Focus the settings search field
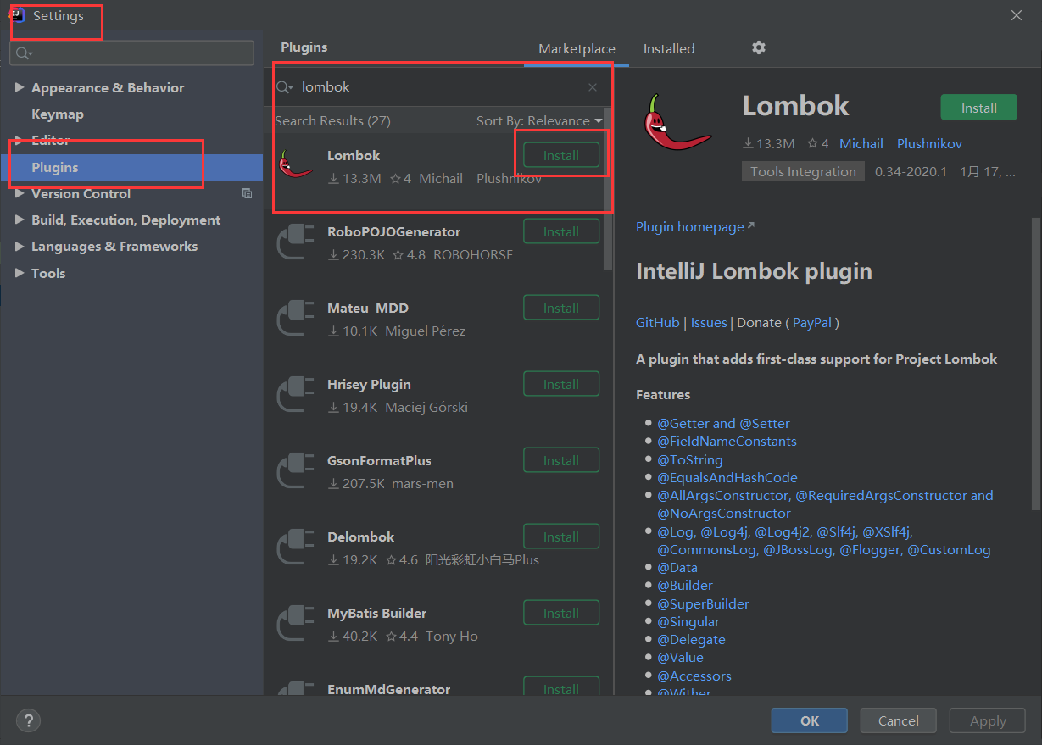 coord(131,53)
